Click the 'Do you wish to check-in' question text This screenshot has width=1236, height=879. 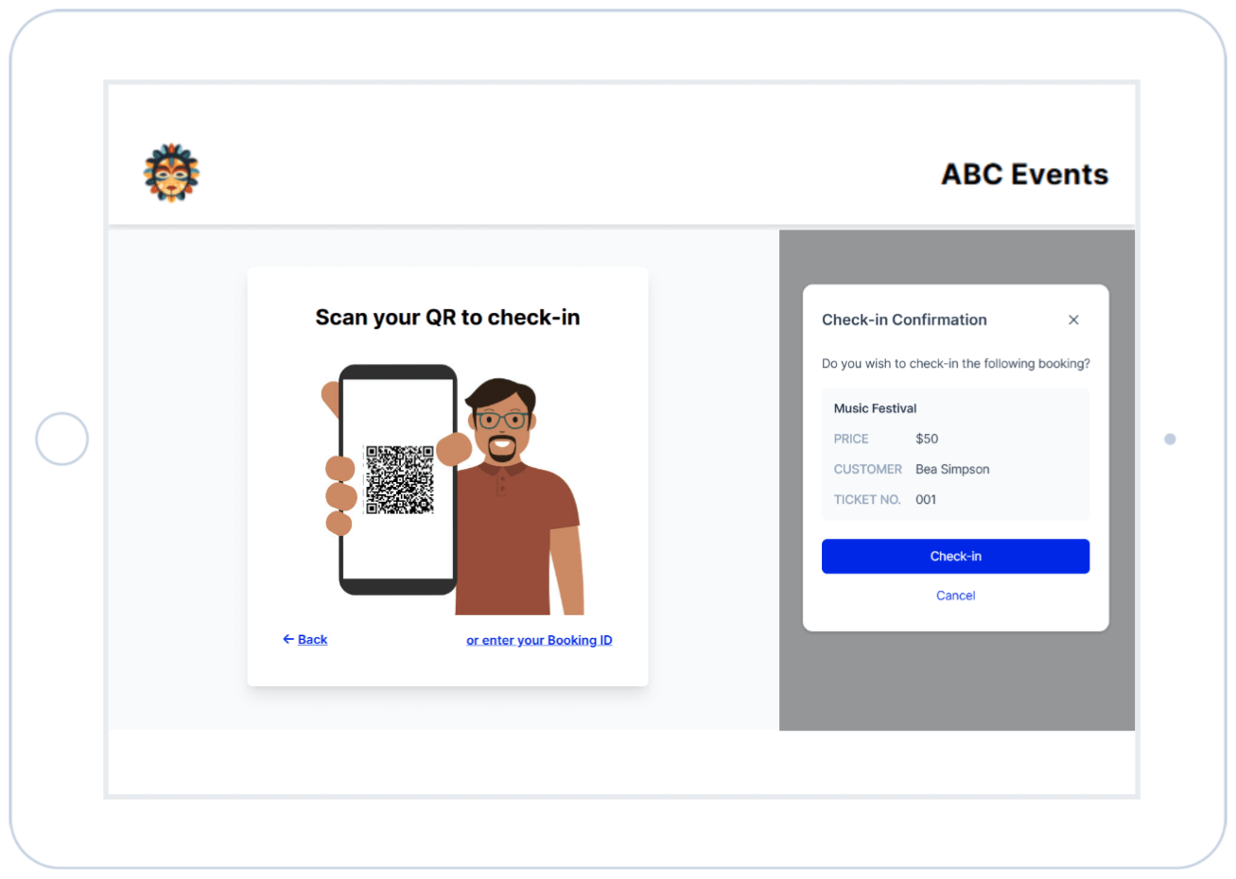pyautogui.click(x=955, y=363)
